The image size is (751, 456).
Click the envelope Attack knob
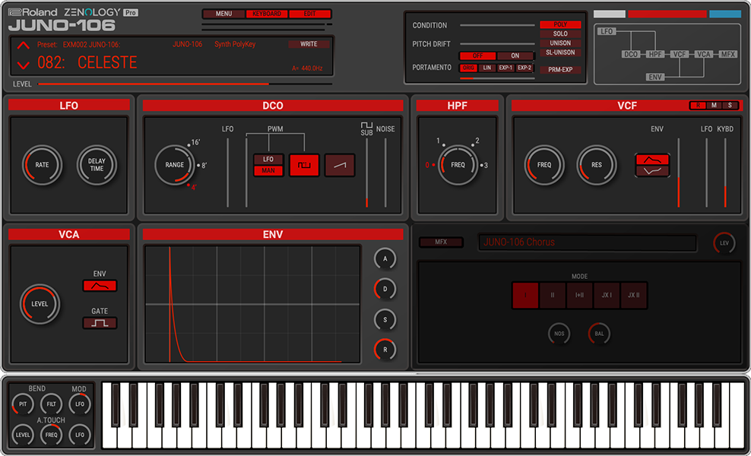385,259
